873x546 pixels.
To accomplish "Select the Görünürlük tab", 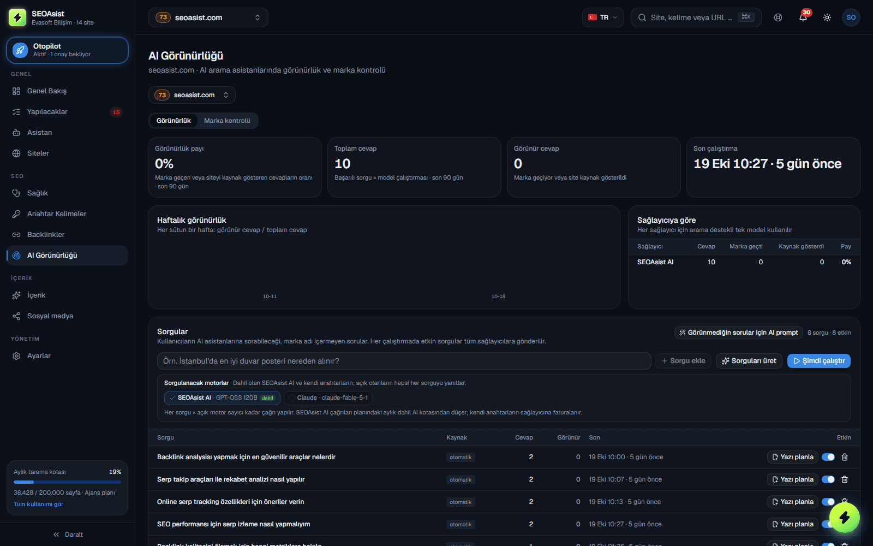I will tap(174, 121).
